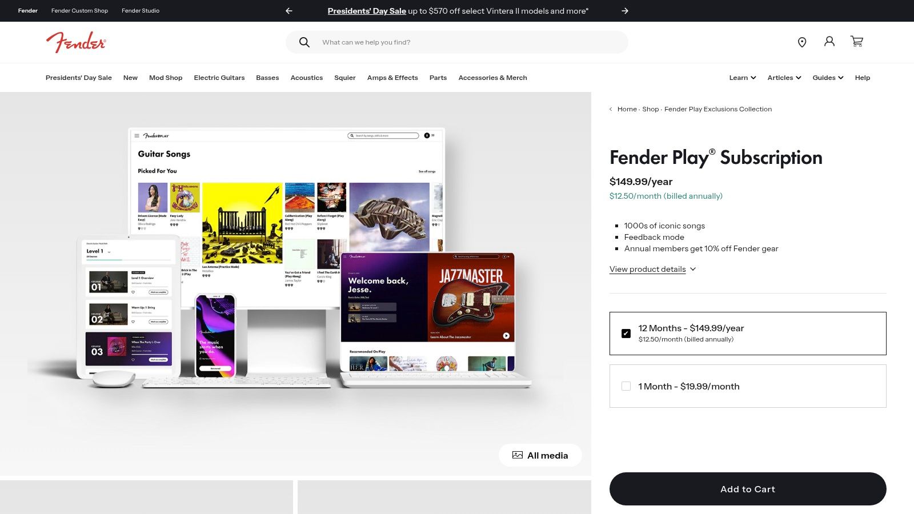
Task: Click the search magnifier icon
Action: pos(304,42)
